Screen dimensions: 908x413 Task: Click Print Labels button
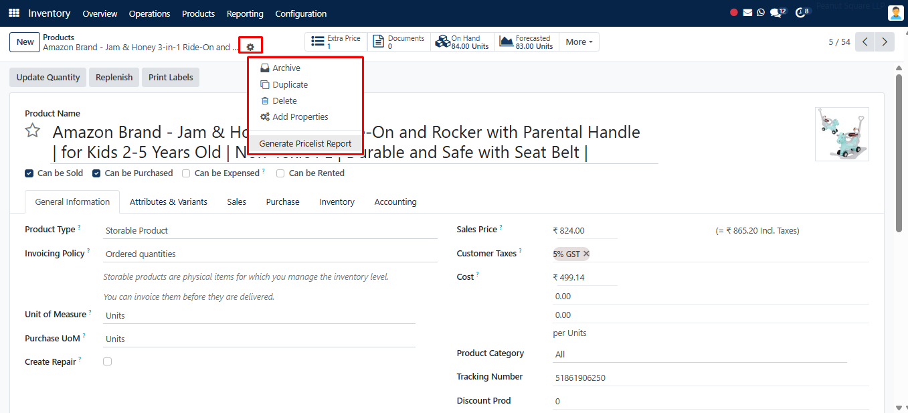[171, 77]
